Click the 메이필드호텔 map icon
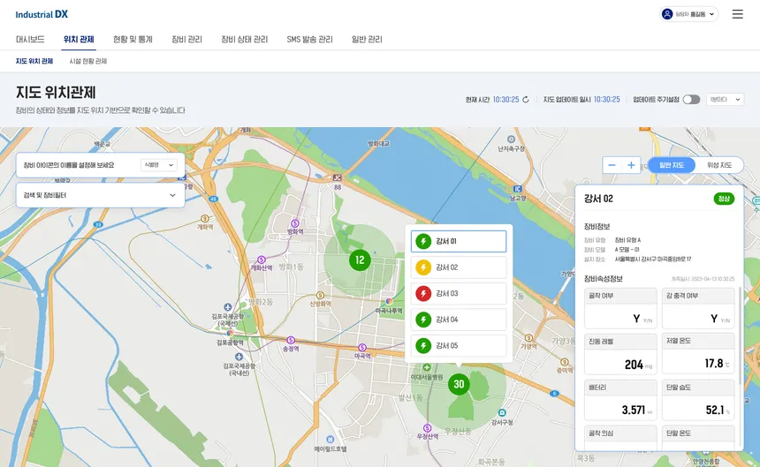Screen dimensions: 760x467 pyautogui.click(x=330, y=440)
